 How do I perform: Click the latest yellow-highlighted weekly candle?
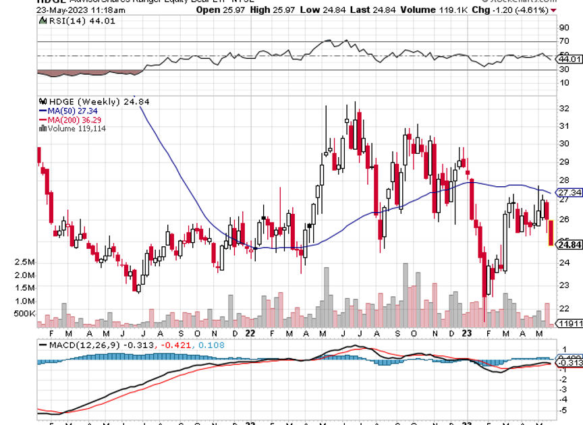[x=551, y=233]
